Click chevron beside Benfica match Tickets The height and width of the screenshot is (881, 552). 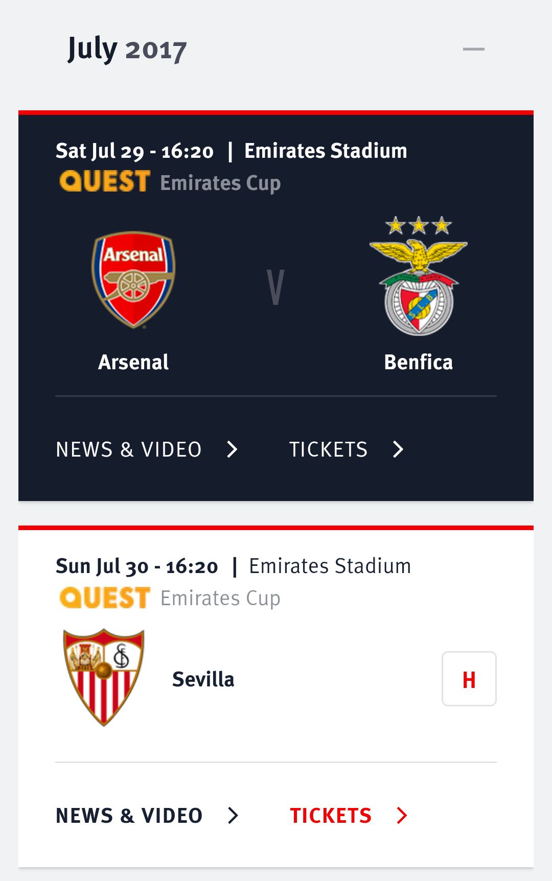tap(398, 449)
